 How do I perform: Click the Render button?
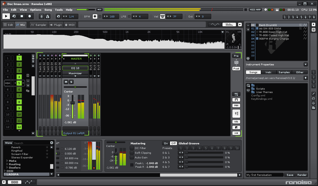point(302,175)
